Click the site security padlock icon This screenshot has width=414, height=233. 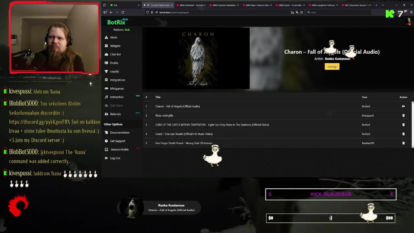152,12
